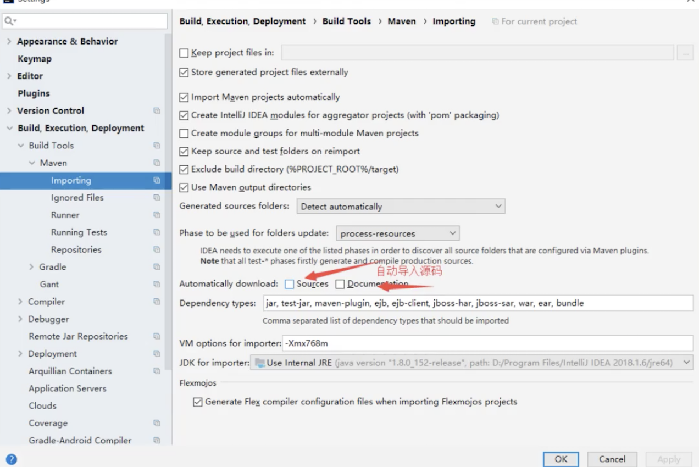Toggle Store generated project files externally
The width and height of the screenshot is (699, 467).
click(x=184, y=72)
